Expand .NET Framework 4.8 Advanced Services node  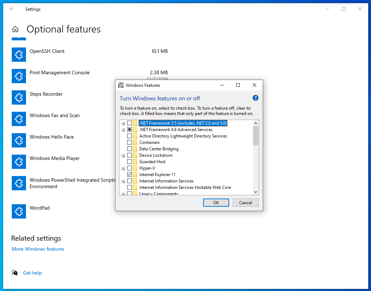(124, 130)
